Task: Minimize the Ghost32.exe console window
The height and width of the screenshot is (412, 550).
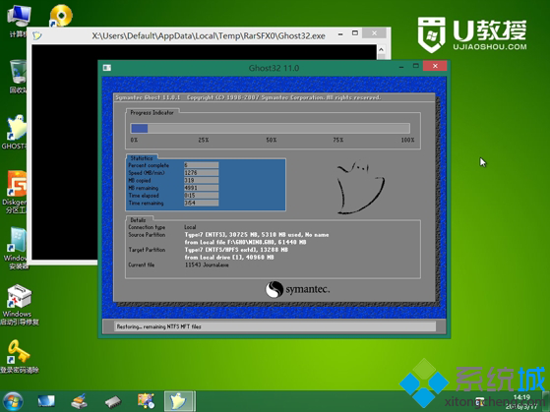Action: (340, 34)
